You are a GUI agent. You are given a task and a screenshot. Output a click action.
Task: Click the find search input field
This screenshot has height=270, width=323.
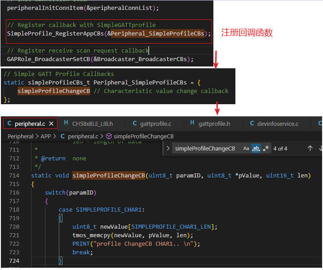click(205, 148)
